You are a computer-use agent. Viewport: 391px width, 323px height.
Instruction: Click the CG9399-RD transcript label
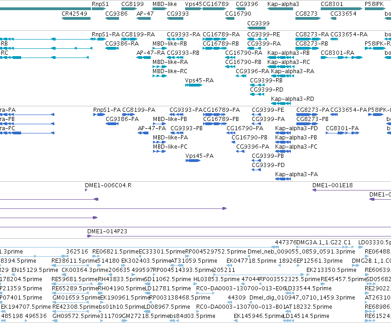(x=266, y=89)
